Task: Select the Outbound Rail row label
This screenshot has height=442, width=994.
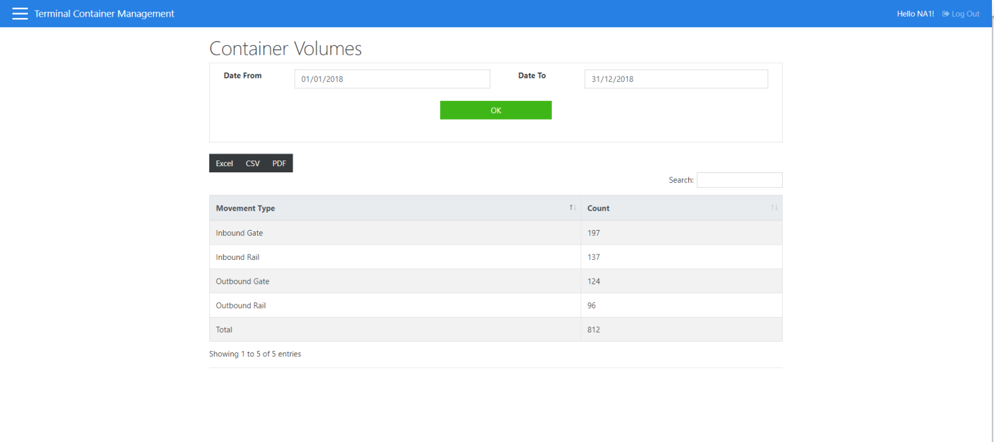Action: coord(241,306)
